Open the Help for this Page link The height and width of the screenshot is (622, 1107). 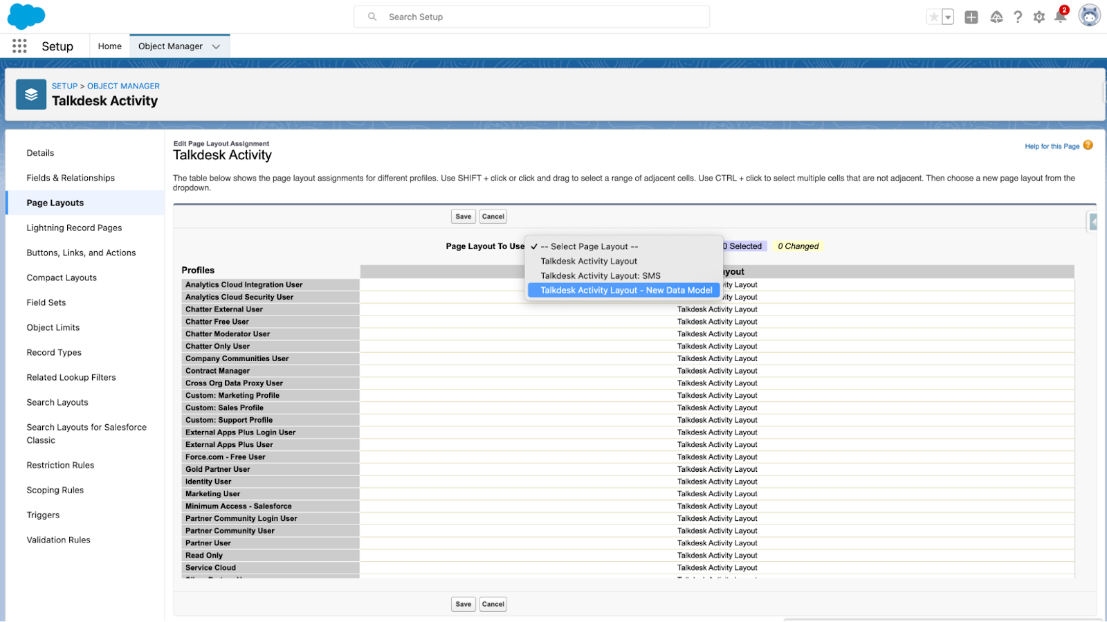(1052, 146)
